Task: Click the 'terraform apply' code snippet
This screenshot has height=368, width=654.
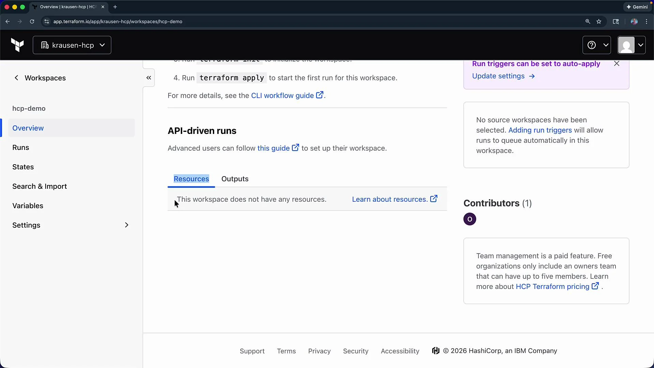Action: [232, 78]
